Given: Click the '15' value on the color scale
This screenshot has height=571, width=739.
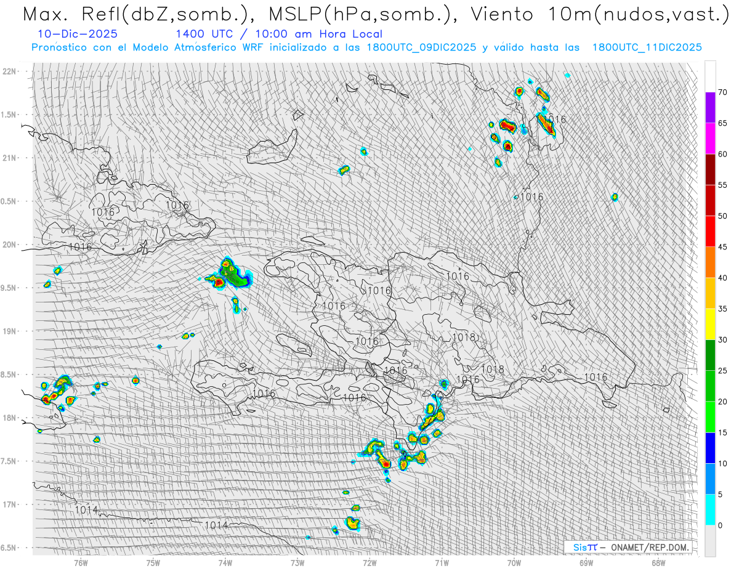Looking at the screenshot, I should coord(722,432).
